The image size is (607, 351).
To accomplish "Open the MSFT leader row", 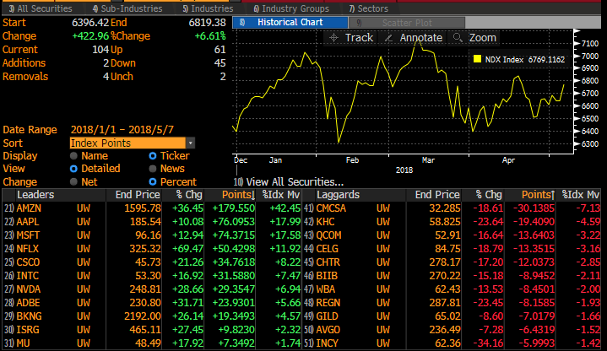I will coord(152,235).
